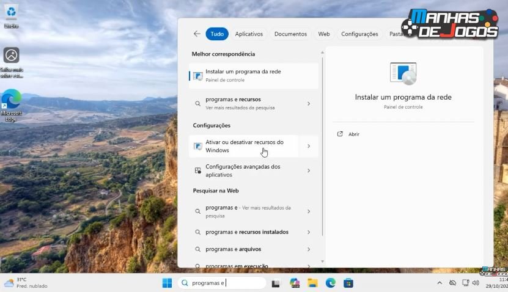Show hidden system tray icons
The width and height of the screenshot is (508, 292).
[439, 283]
